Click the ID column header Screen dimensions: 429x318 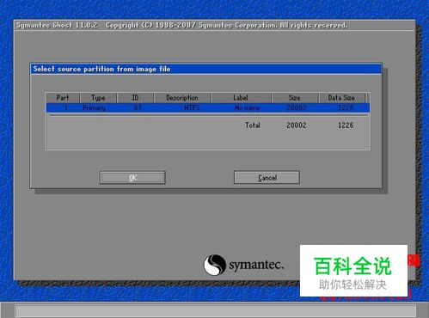pos(135,98)
